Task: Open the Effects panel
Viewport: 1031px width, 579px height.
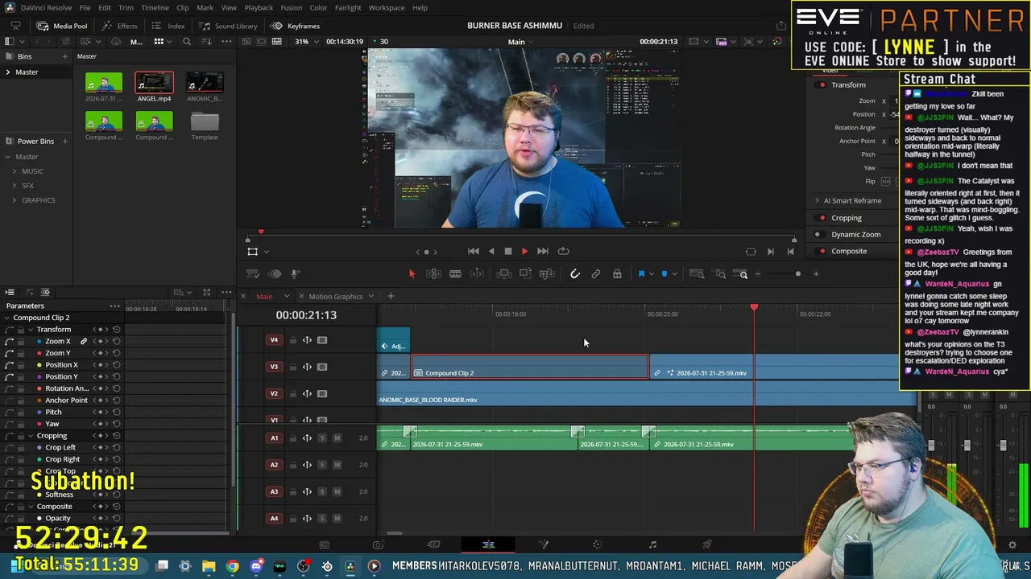Action: click(120, 26)
